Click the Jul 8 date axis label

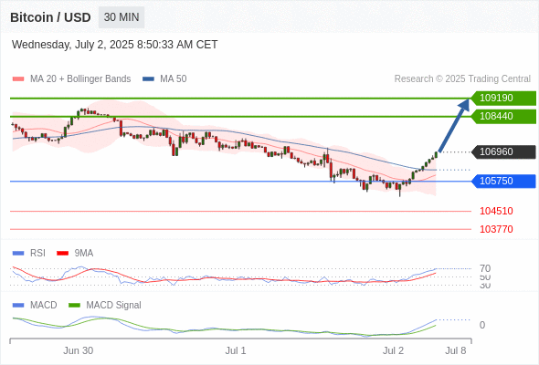[x=456, y=350]
